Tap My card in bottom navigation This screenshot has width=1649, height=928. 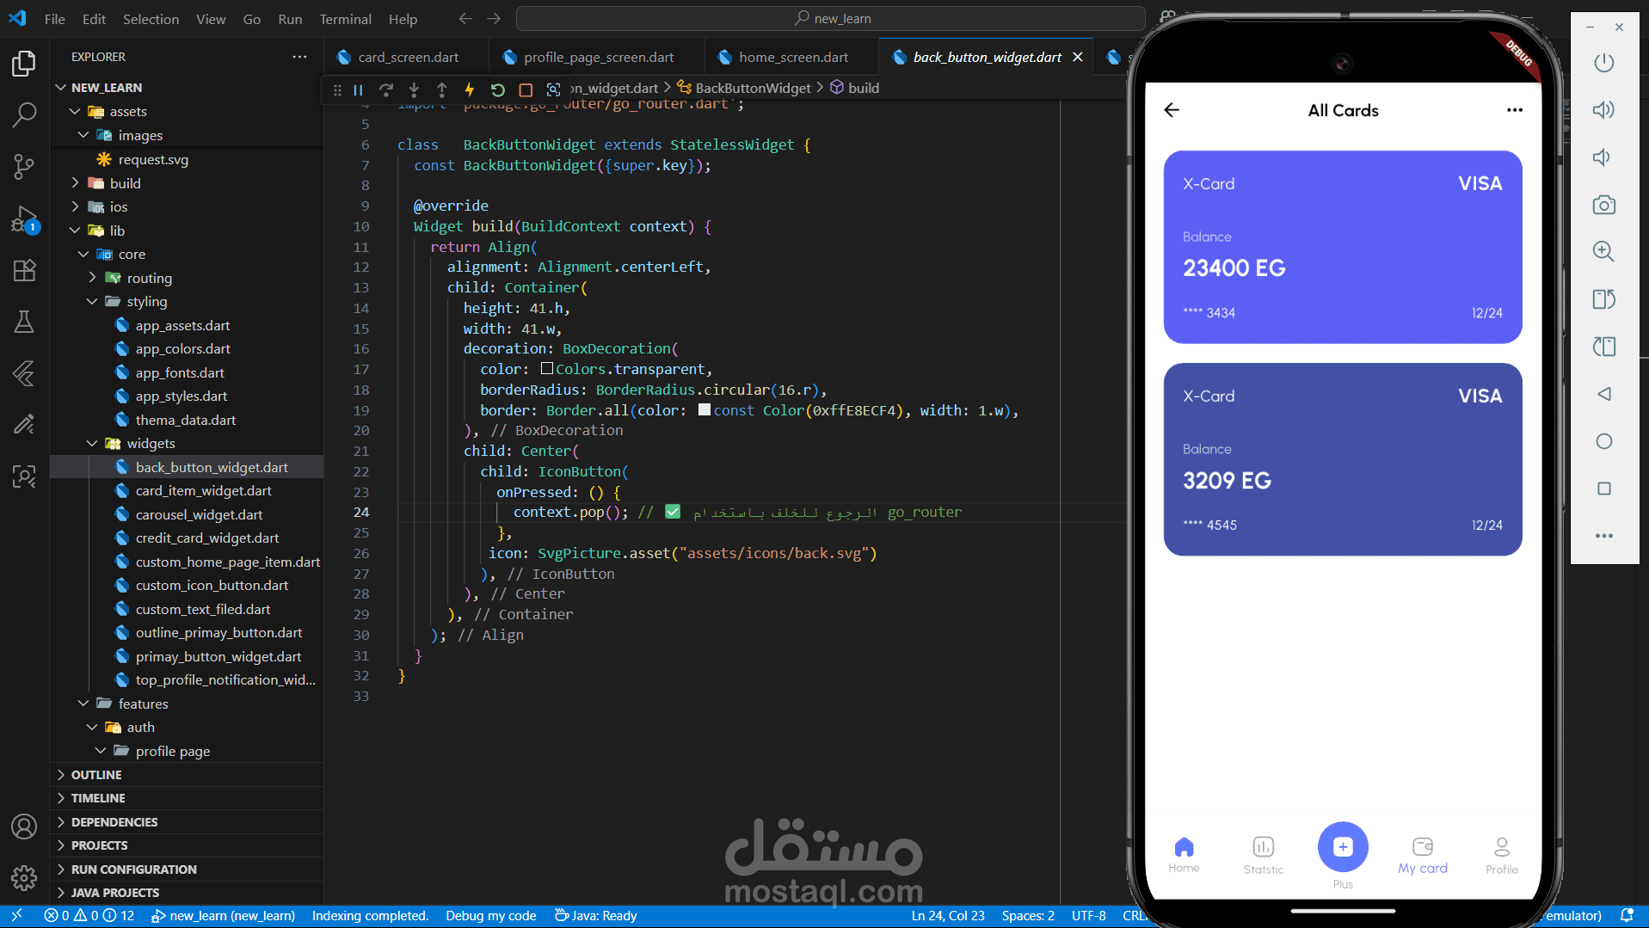[x=1422, y=856]
